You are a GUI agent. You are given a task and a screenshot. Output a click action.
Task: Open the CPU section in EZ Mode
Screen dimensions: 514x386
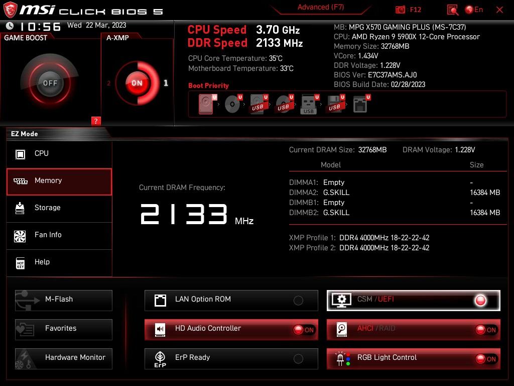point(59,154)
